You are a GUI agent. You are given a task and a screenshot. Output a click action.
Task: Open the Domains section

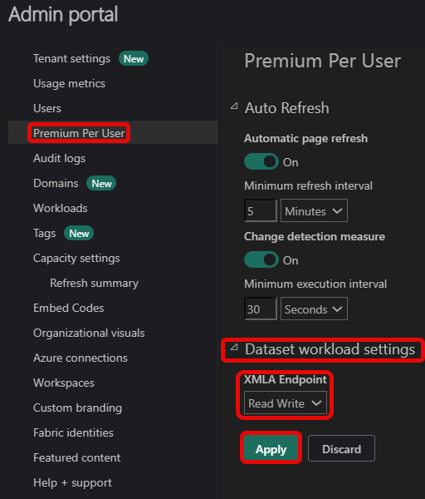click(56, 183)
